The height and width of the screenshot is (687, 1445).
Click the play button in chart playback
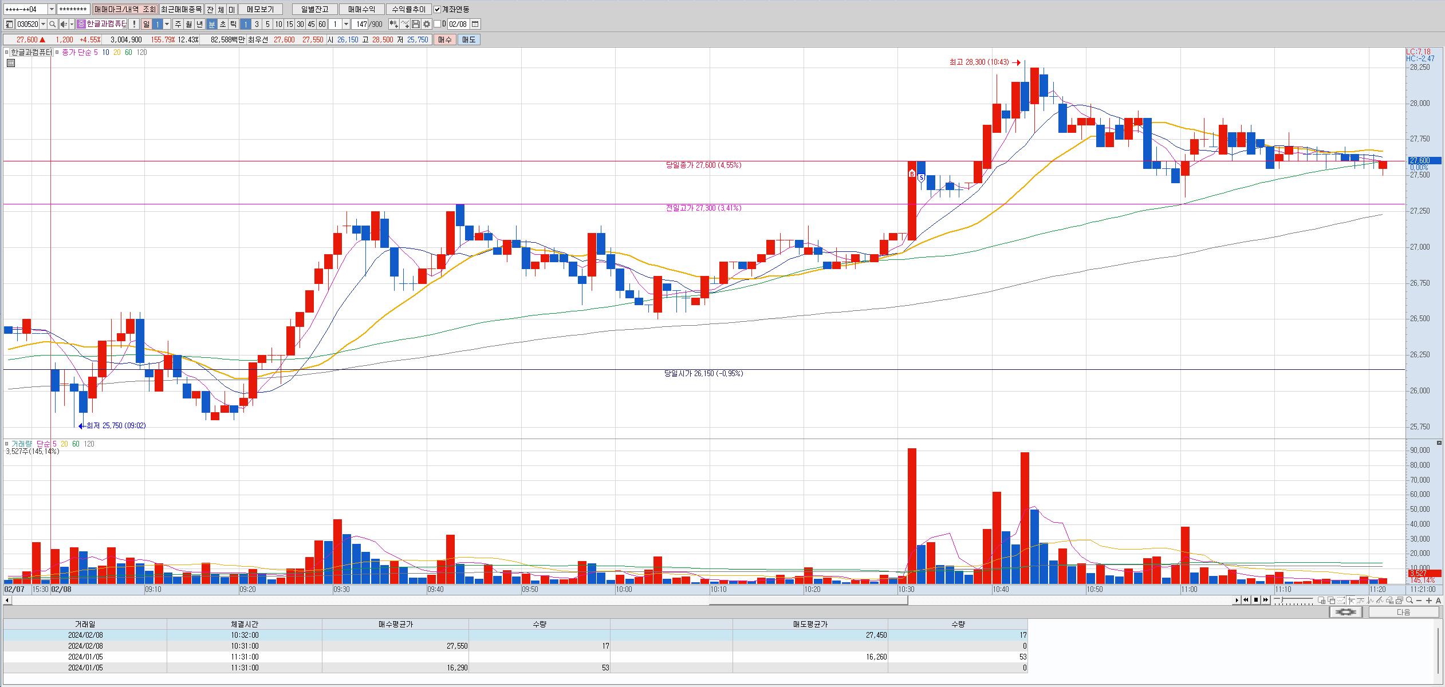coord(1237,600)
